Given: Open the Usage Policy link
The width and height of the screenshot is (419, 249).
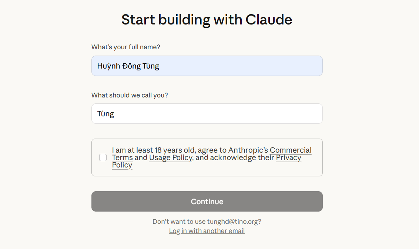Looking at the screenshot, I should click(x=171, y=157).
